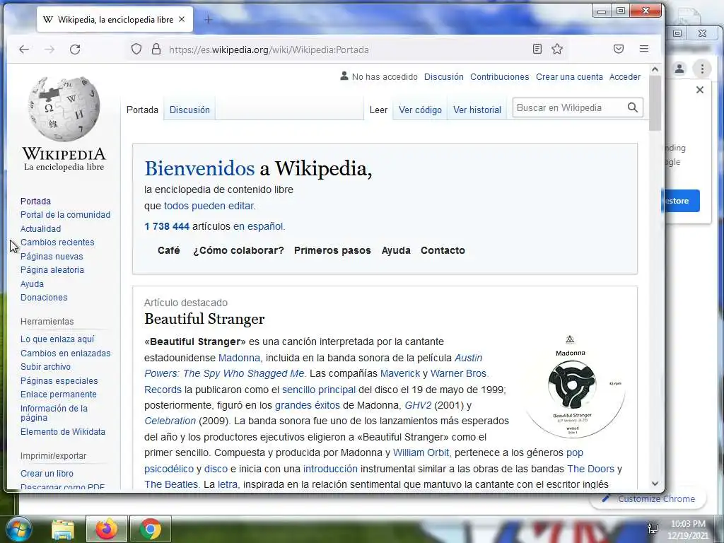Open Chrome's three-dot menu
Screen dimensions: 724x543
click(702, 69)
